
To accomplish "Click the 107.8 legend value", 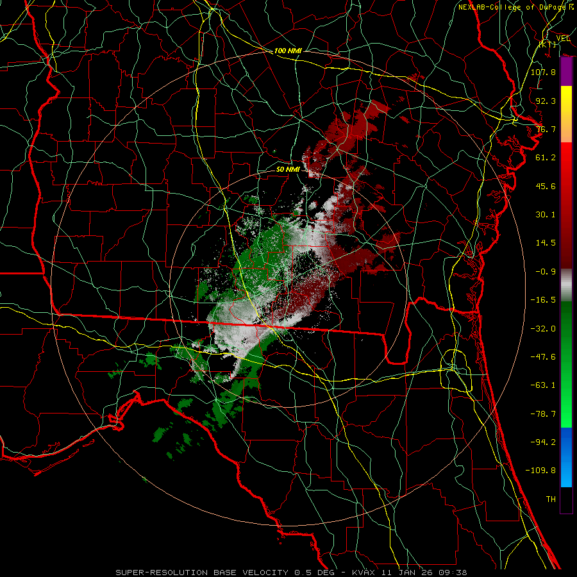I will coord(543,72).
